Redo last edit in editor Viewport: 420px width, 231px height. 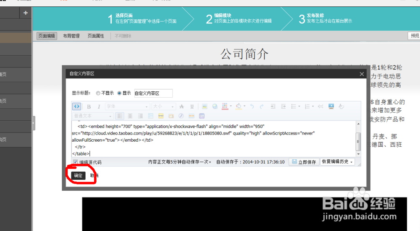pos(262,106)
